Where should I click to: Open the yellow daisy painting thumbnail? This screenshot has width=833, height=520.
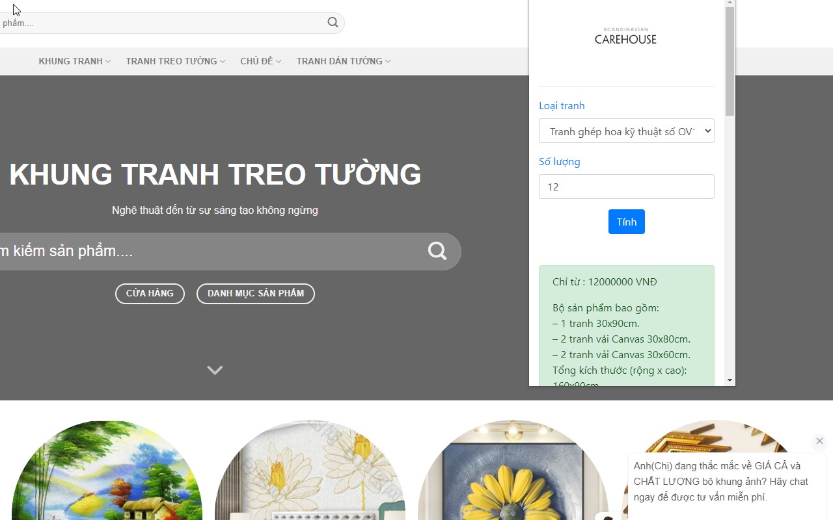513,470
